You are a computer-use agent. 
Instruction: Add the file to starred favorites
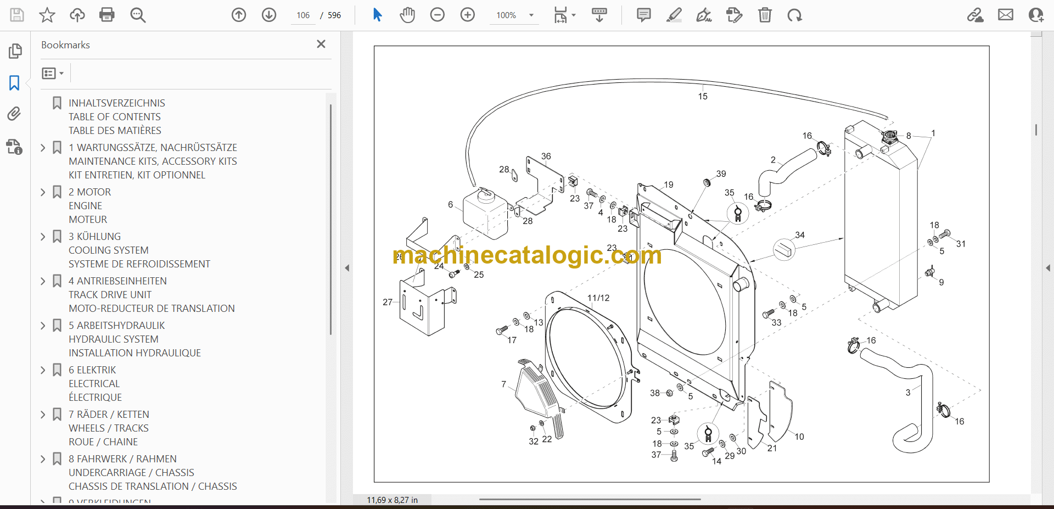point(47,15)
